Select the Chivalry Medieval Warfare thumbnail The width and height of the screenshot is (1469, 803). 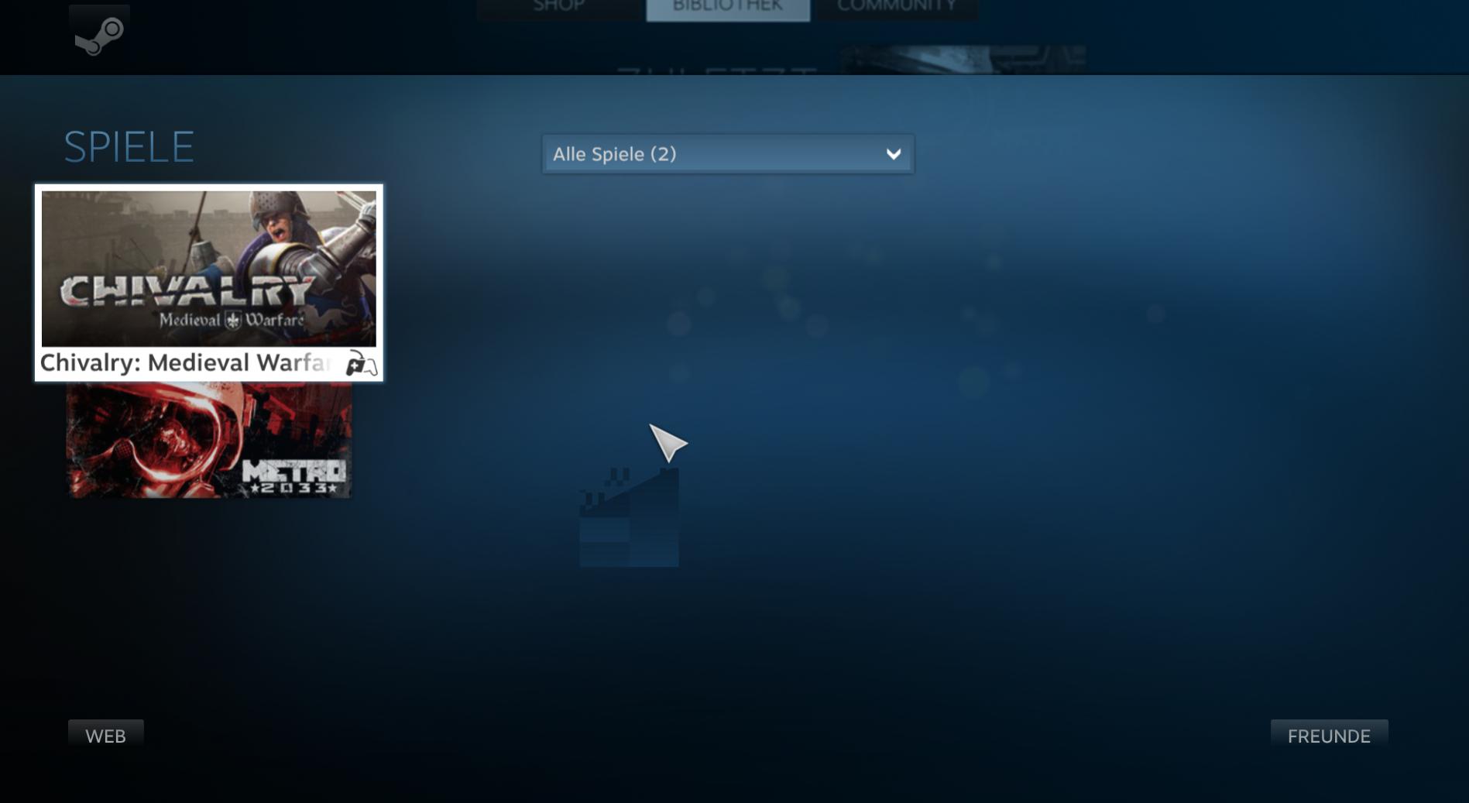209,269
